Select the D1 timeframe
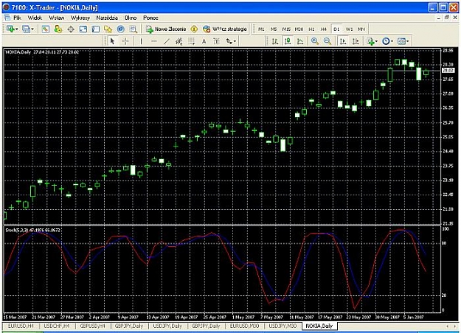This screenshot has height=333, width=461. coord(336,29)
